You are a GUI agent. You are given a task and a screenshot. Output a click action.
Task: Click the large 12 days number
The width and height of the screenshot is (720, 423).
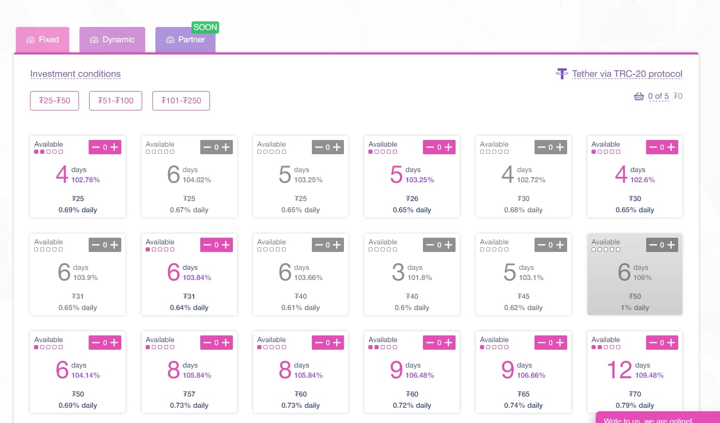pos(619,370)
